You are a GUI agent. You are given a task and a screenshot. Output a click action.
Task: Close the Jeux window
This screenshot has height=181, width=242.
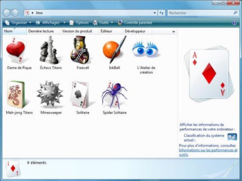[x=233, y=3]
